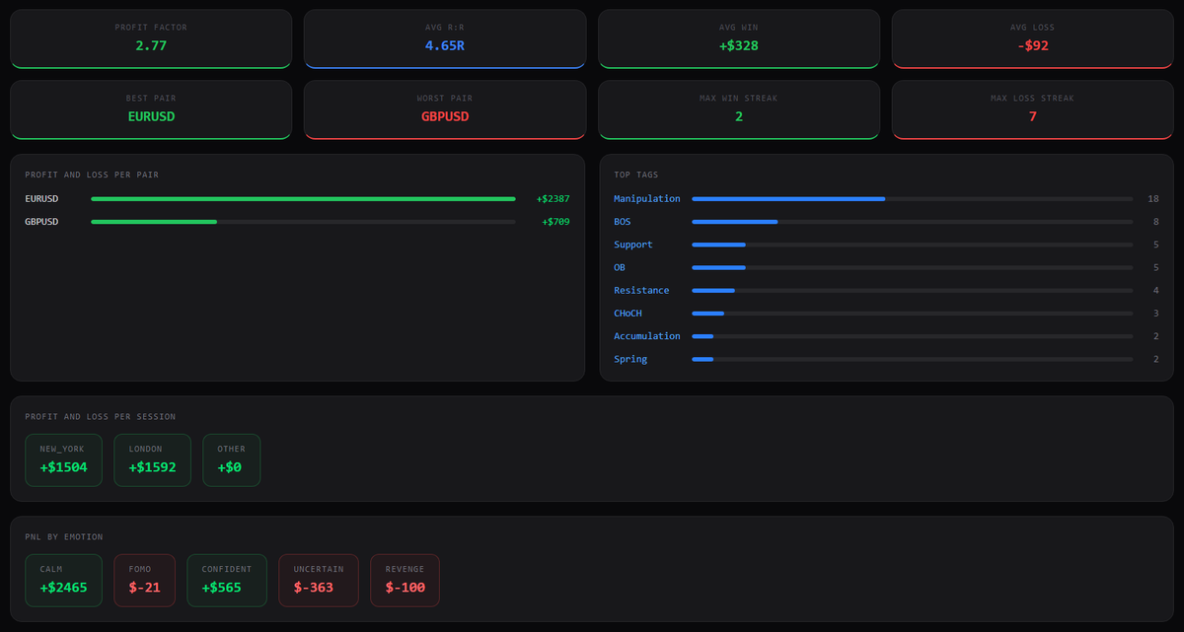This screenshot has height=632, width=1184.
Task: Click the Avg Loss -$92 value
Action: tap(1032, 45)
